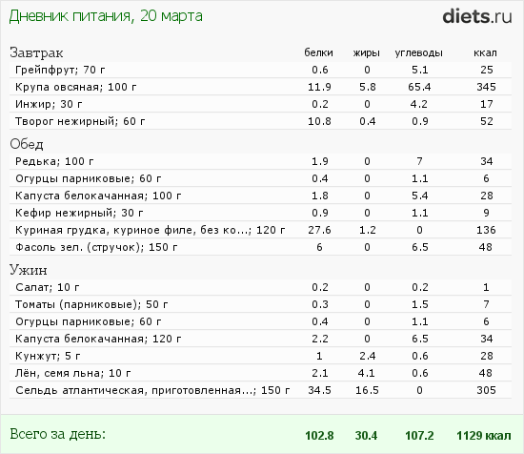
Task: Click the diets.ru logo
Action: coord(477,16)
